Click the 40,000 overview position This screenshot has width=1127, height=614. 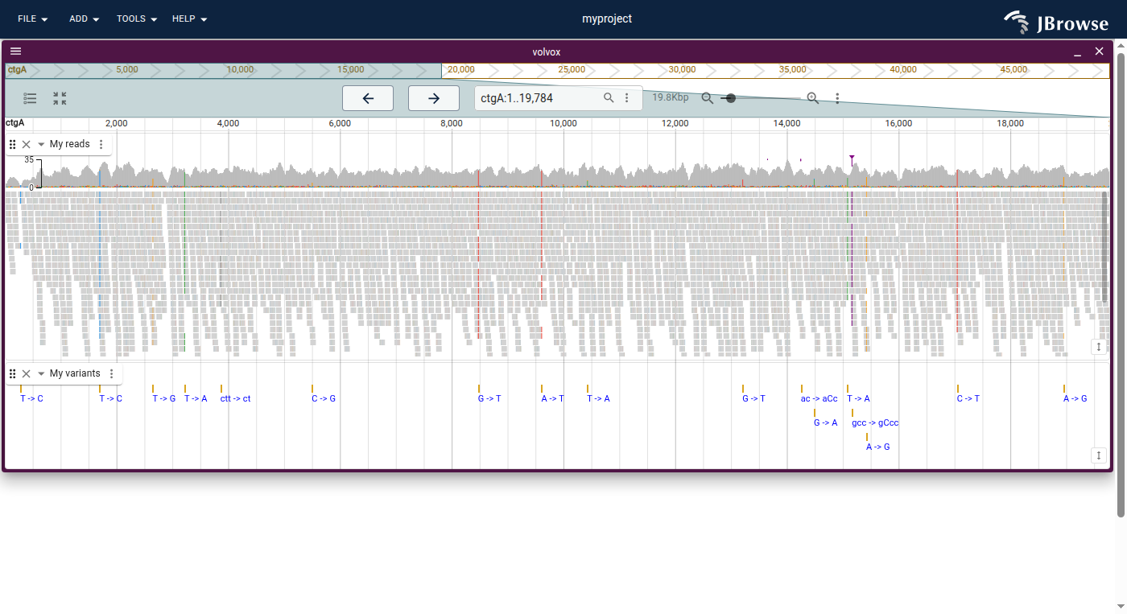903,70
